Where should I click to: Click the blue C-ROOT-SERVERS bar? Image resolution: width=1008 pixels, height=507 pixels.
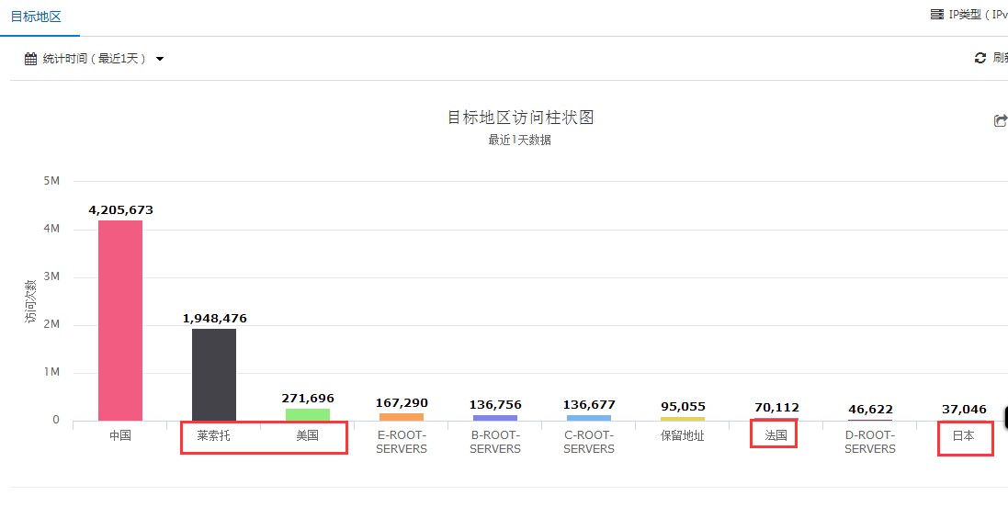coord(589,418)
